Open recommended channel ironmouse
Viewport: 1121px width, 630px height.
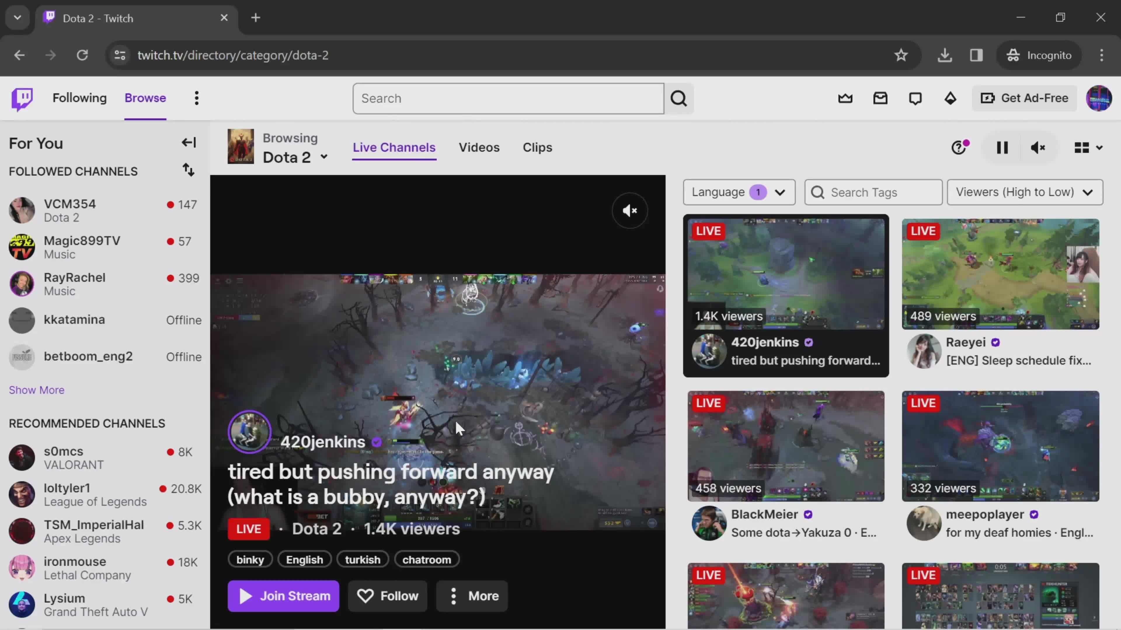[105, 568]
